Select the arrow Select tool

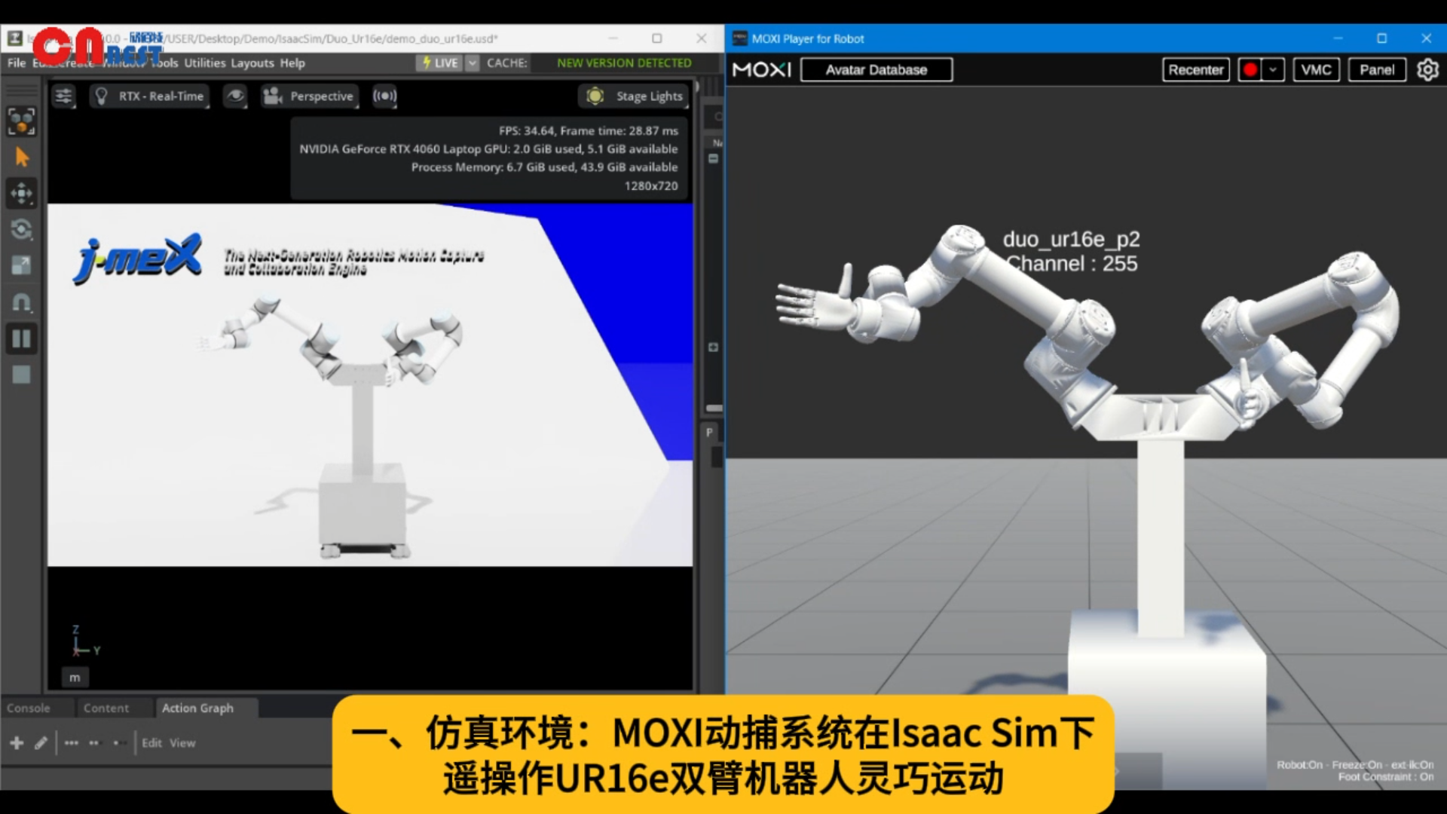point(21,157)
